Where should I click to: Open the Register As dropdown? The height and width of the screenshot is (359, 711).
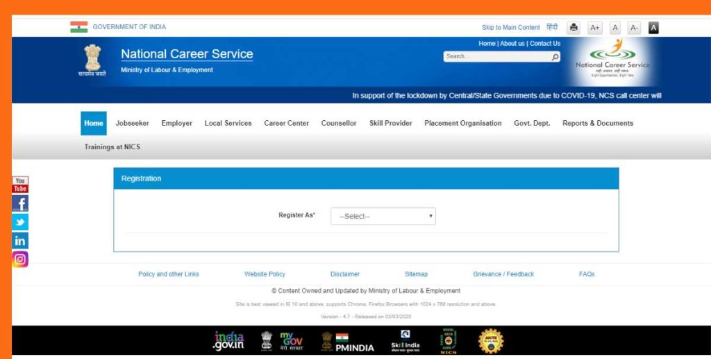[383, 216]
